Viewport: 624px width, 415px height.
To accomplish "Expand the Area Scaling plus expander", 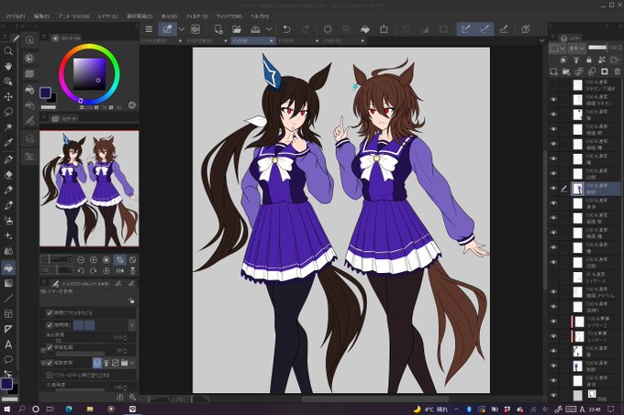I will 43,350.
